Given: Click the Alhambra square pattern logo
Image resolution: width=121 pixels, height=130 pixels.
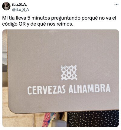Looking at the screenshot, I should pyautogui.click(x=69, y=73).
